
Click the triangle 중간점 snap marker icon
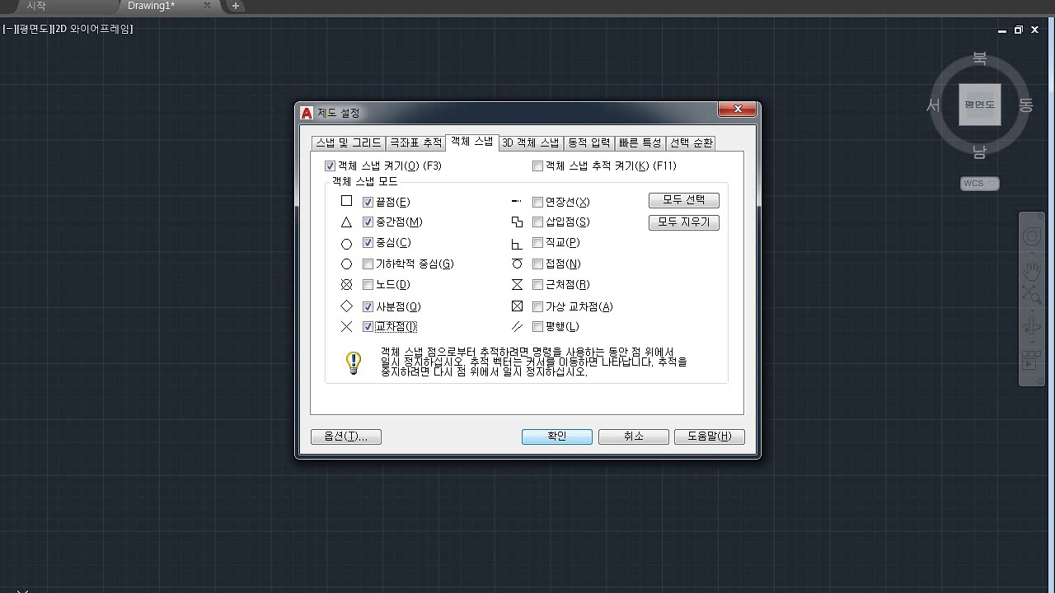coord(346,222)
